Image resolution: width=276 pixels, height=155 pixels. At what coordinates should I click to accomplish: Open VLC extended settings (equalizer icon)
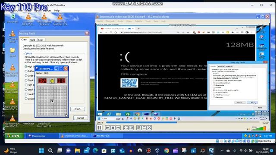pyautogui.click(x=131, y=128)
